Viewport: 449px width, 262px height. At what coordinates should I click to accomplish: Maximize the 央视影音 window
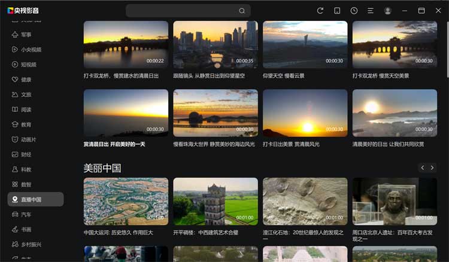pyautogui.click(x=421, y=11)
